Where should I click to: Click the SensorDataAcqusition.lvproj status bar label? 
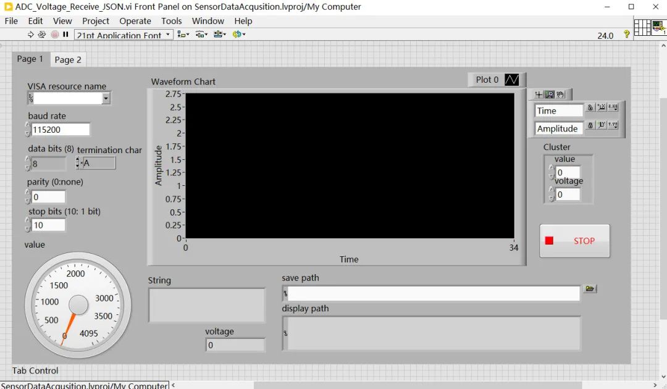click(x=84, y=385)
